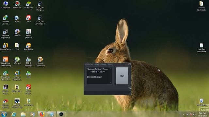The image size is (209, 117).
Task: Click the taskbar clock showing 7:24 PM
Action: (x=202, y=114)
